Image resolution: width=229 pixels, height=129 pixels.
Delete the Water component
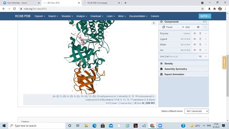tap(200, 44)
